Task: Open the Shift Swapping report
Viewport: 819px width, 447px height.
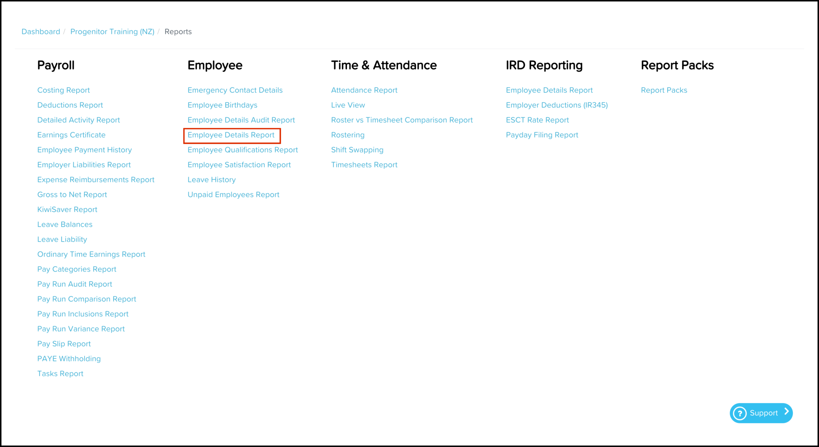Action: (357, 150)
